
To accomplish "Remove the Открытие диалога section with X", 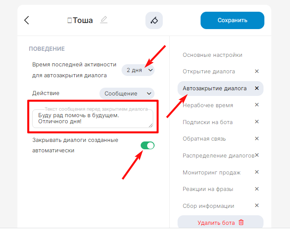I will point(257,71).
